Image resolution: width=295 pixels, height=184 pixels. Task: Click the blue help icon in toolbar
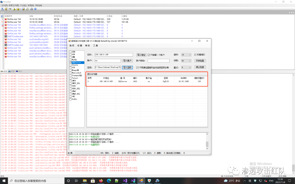[x=35, y=9]
